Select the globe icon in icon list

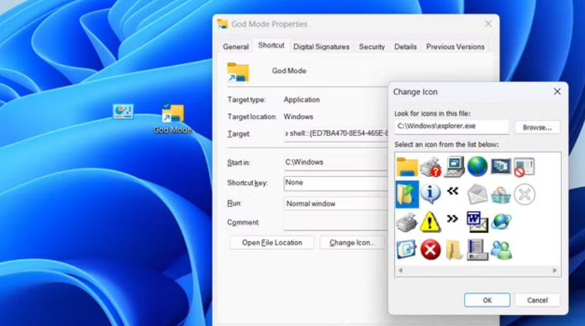pyautogui.click(x=477, y=167)
